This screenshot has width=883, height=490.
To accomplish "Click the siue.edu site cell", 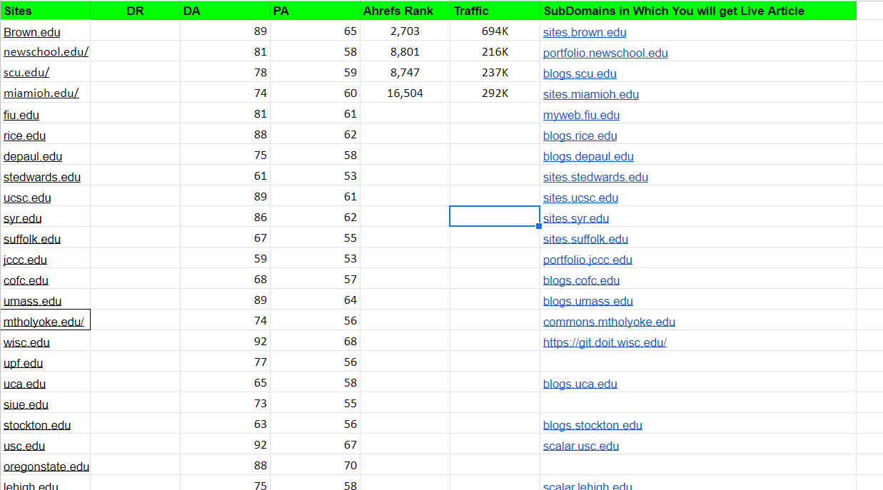I will [x=46, y=404].
